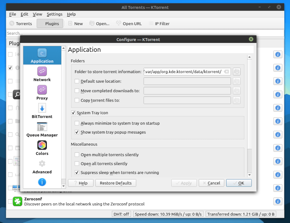Click the Zeroconf plugin info icon

[x=278, y=201]
